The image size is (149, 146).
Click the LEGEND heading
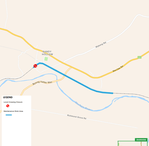(x=8, y=97)
